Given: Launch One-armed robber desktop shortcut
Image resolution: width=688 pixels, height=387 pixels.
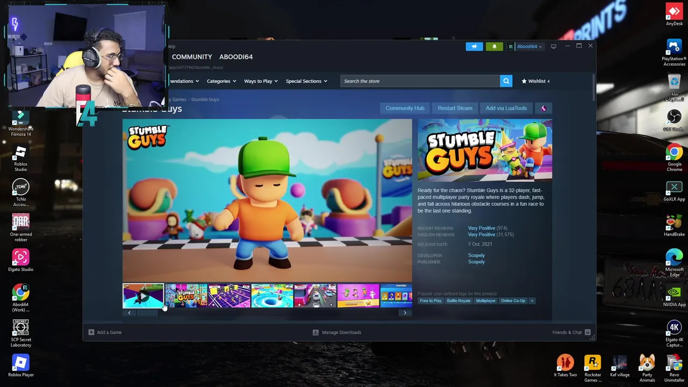Looking at the screenshot, I should click(x=20, y=228).
